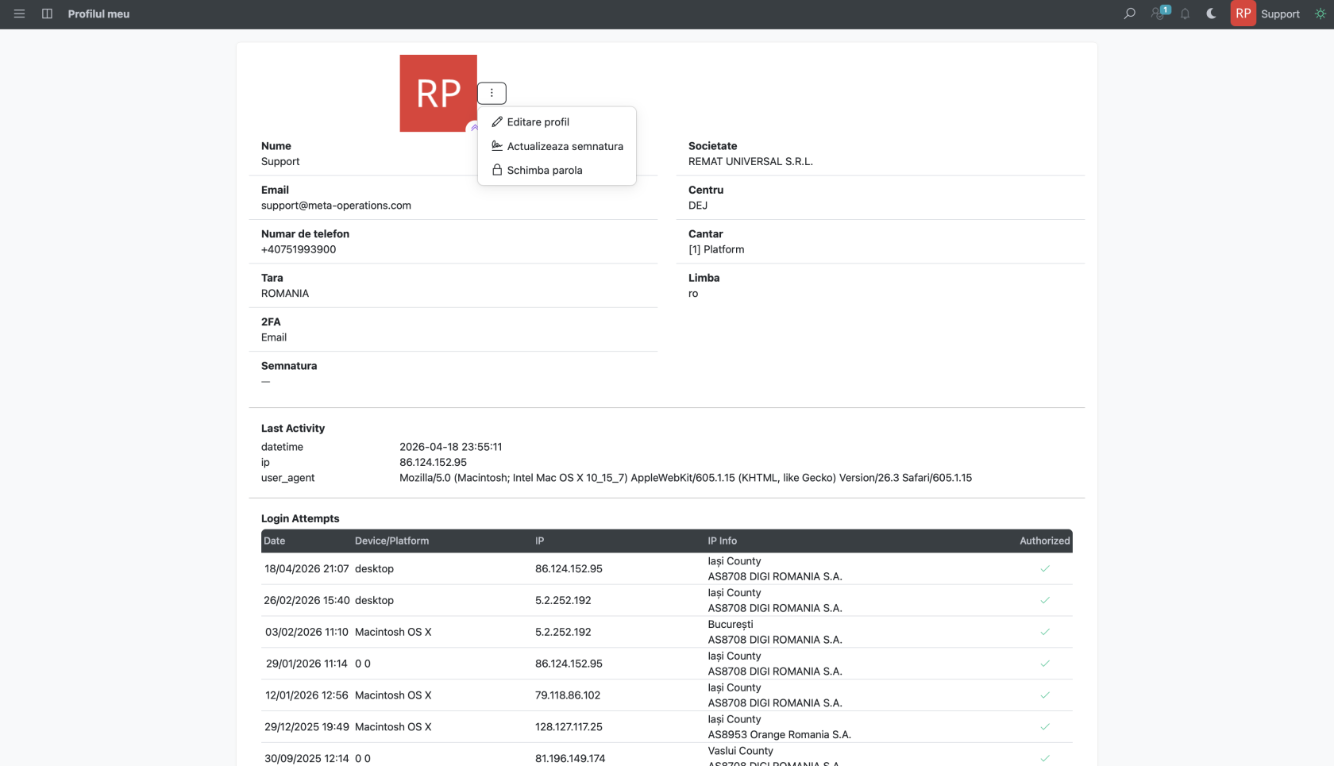Click the green sun icon in header
The image size is (1334, 766).
(1320, 13)
